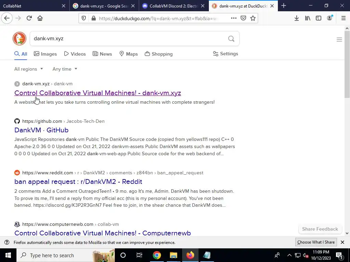Open the DankVM · GitHub result
The height and width of the screenshot is (262, 350).
pos(41,130)
